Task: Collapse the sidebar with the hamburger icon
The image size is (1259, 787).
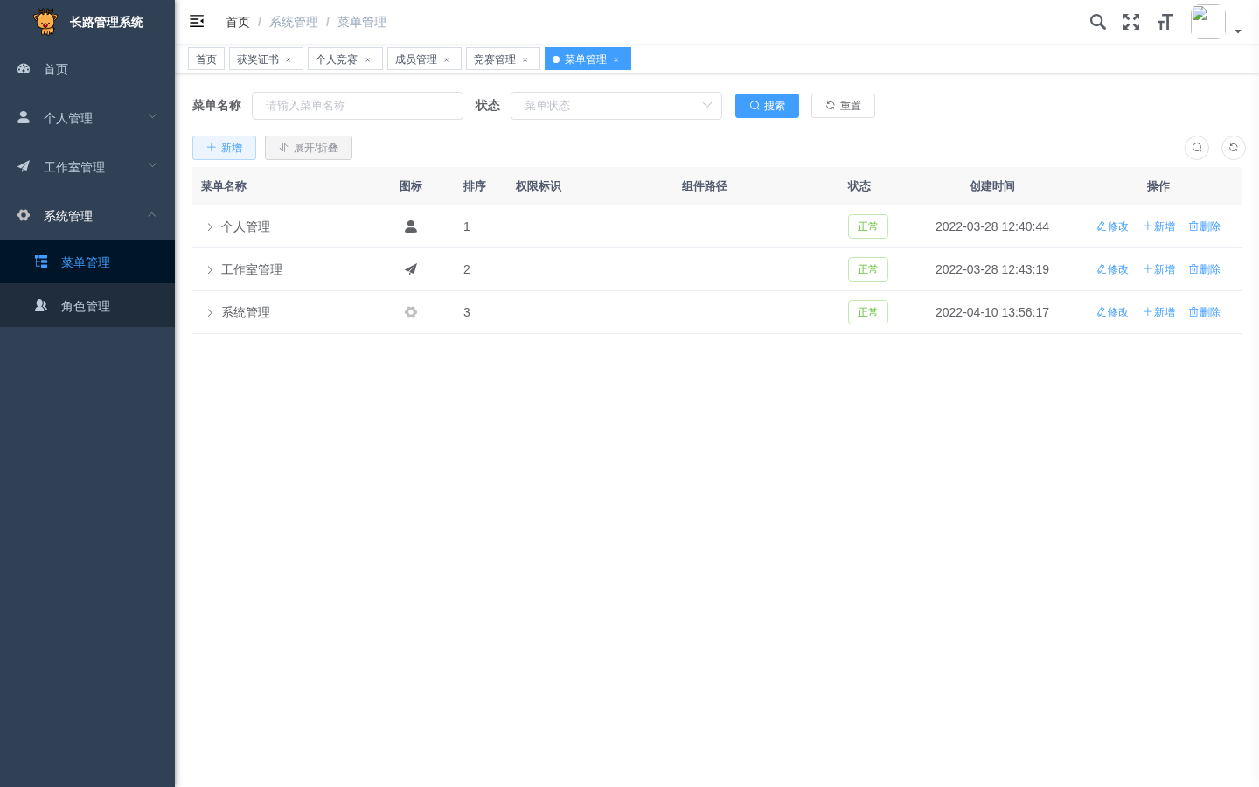Action: [197, 21]
